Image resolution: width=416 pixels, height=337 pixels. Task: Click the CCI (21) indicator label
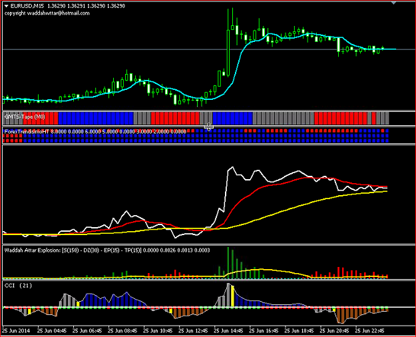[x=18, y=286]
